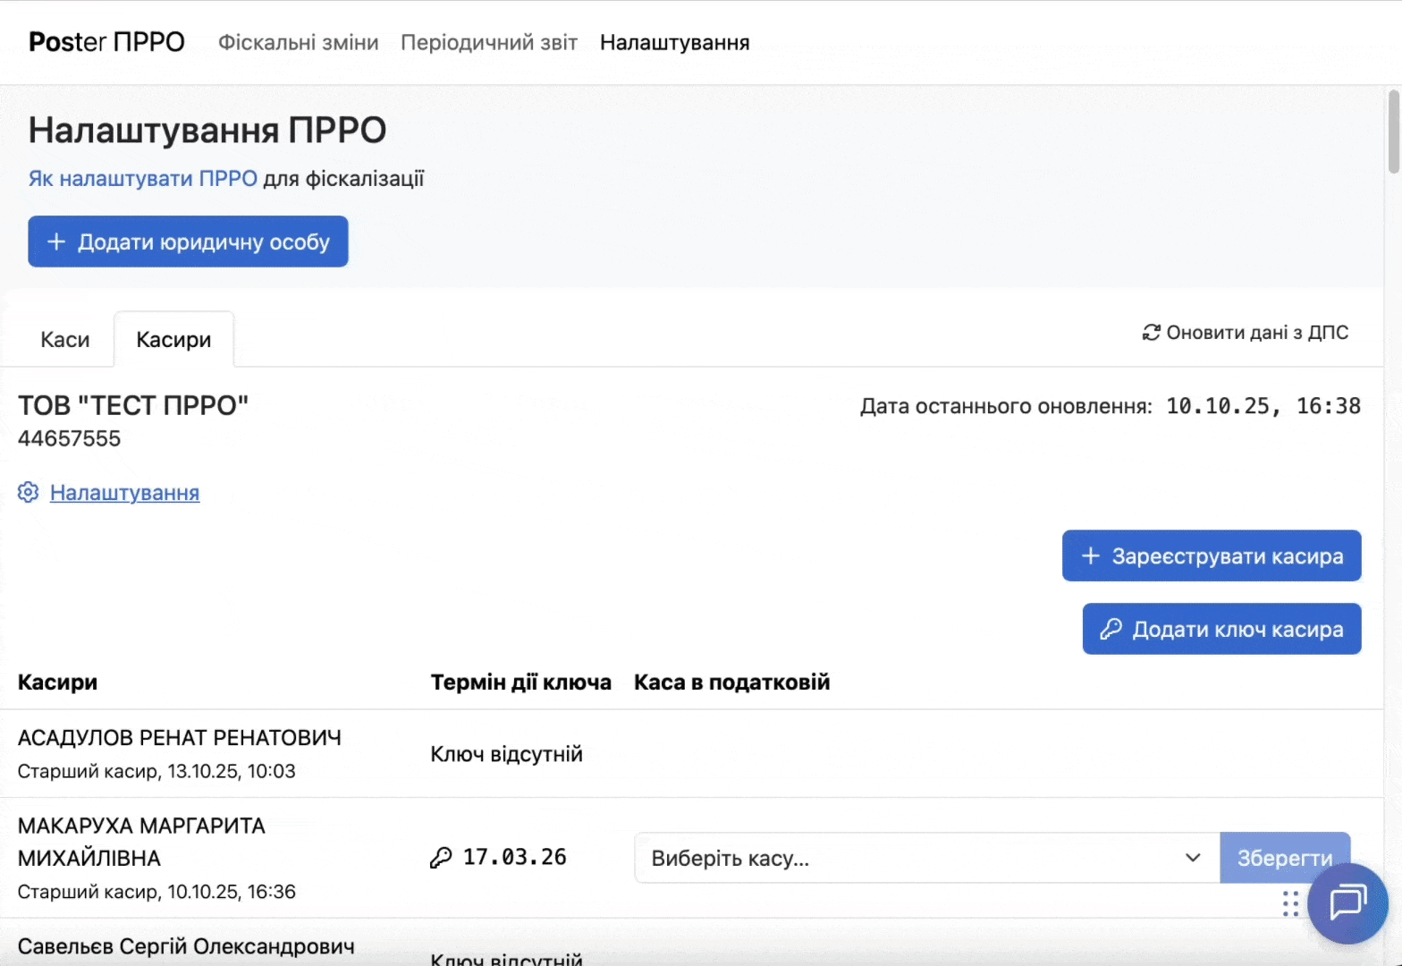Screen dimensions: 1402x966
Task: Click the key icon in Додати ключ касира
Action: [x=1111, y=630]
